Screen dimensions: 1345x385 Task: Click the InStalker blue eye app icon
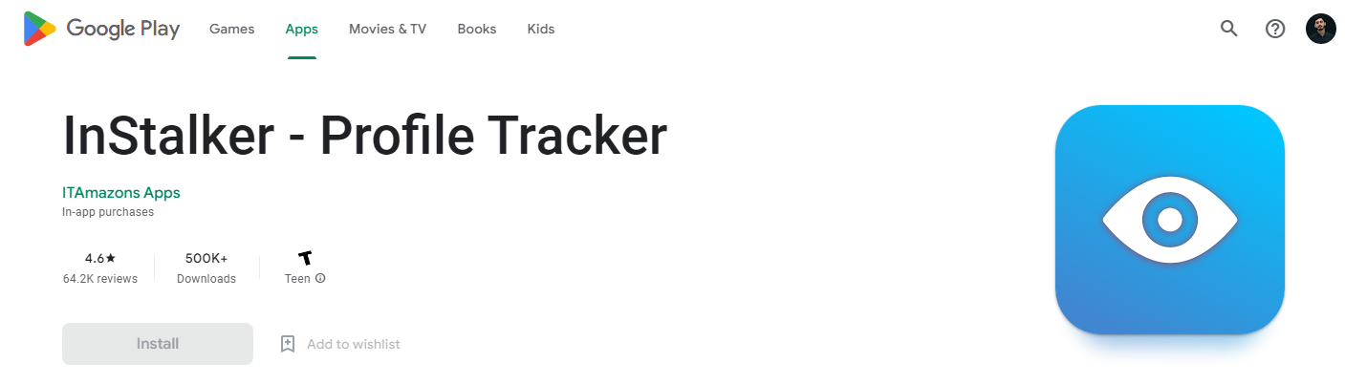1170,220
